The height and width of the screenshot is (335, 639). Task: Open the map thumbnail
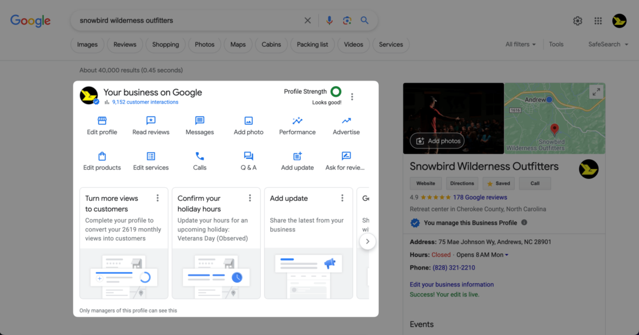(555, 119)
